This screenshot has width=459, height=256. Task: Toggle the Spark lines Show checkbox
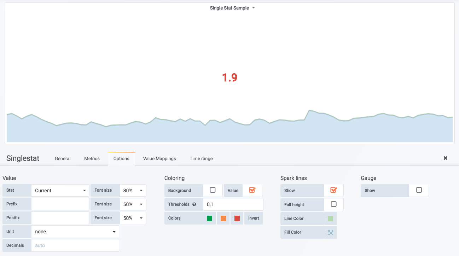coord(333,190)
